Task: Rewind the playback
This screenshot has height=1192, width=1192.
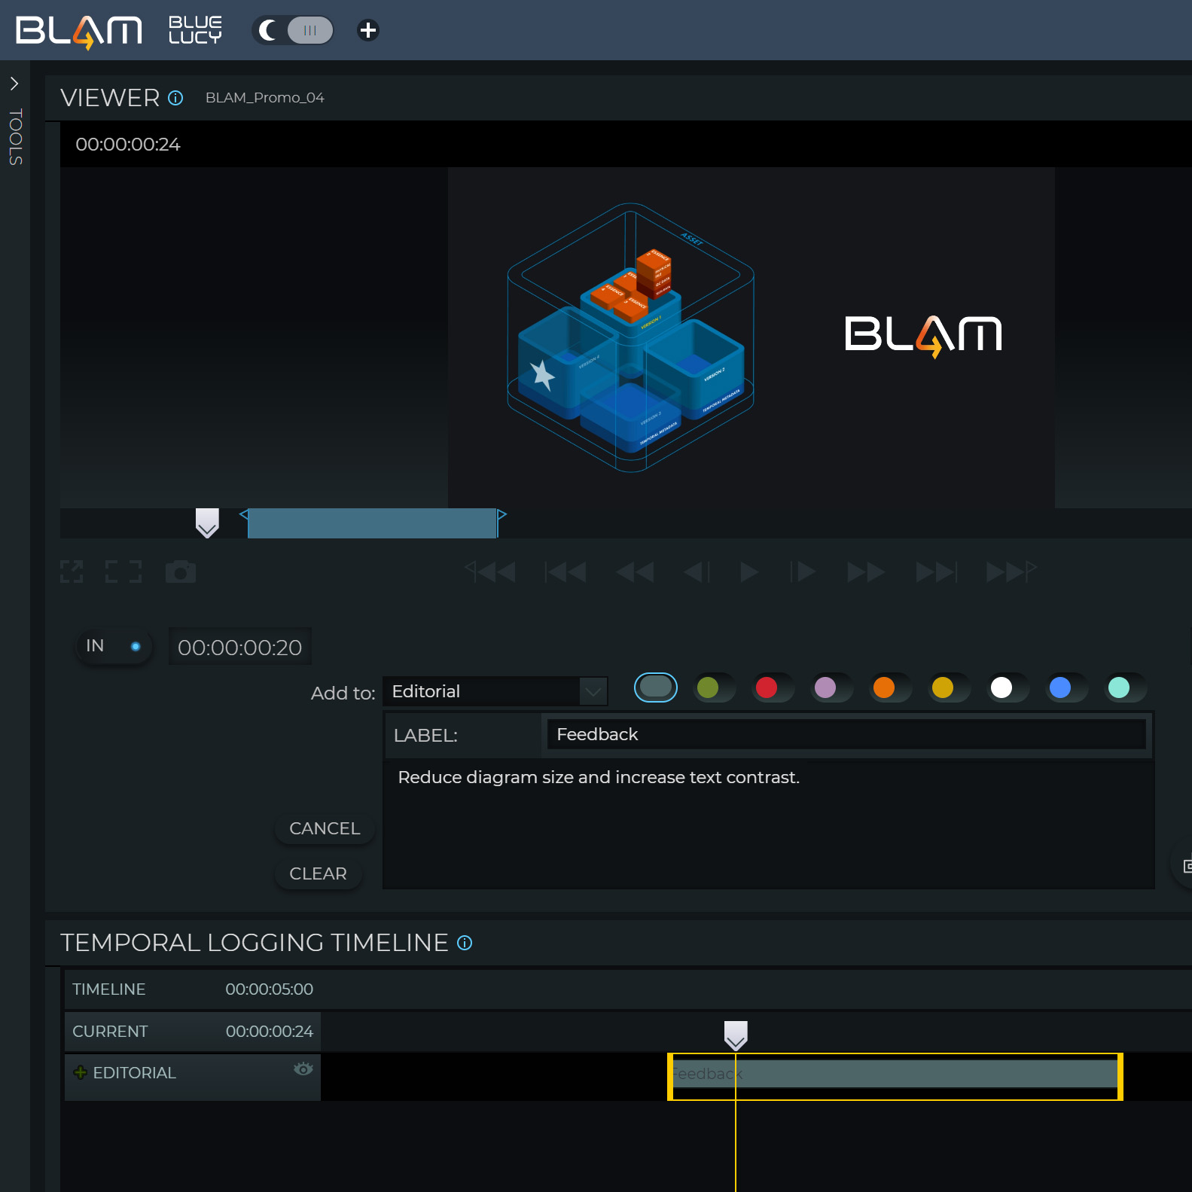Action: click(x=635, y=572)
